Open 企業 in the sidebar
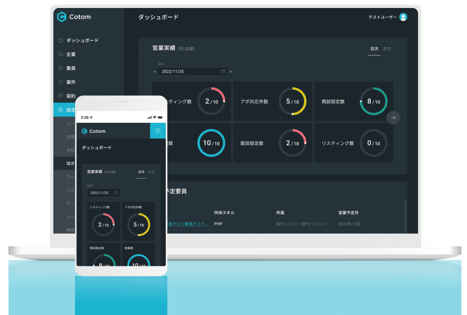467x315 pixels. 71,54
